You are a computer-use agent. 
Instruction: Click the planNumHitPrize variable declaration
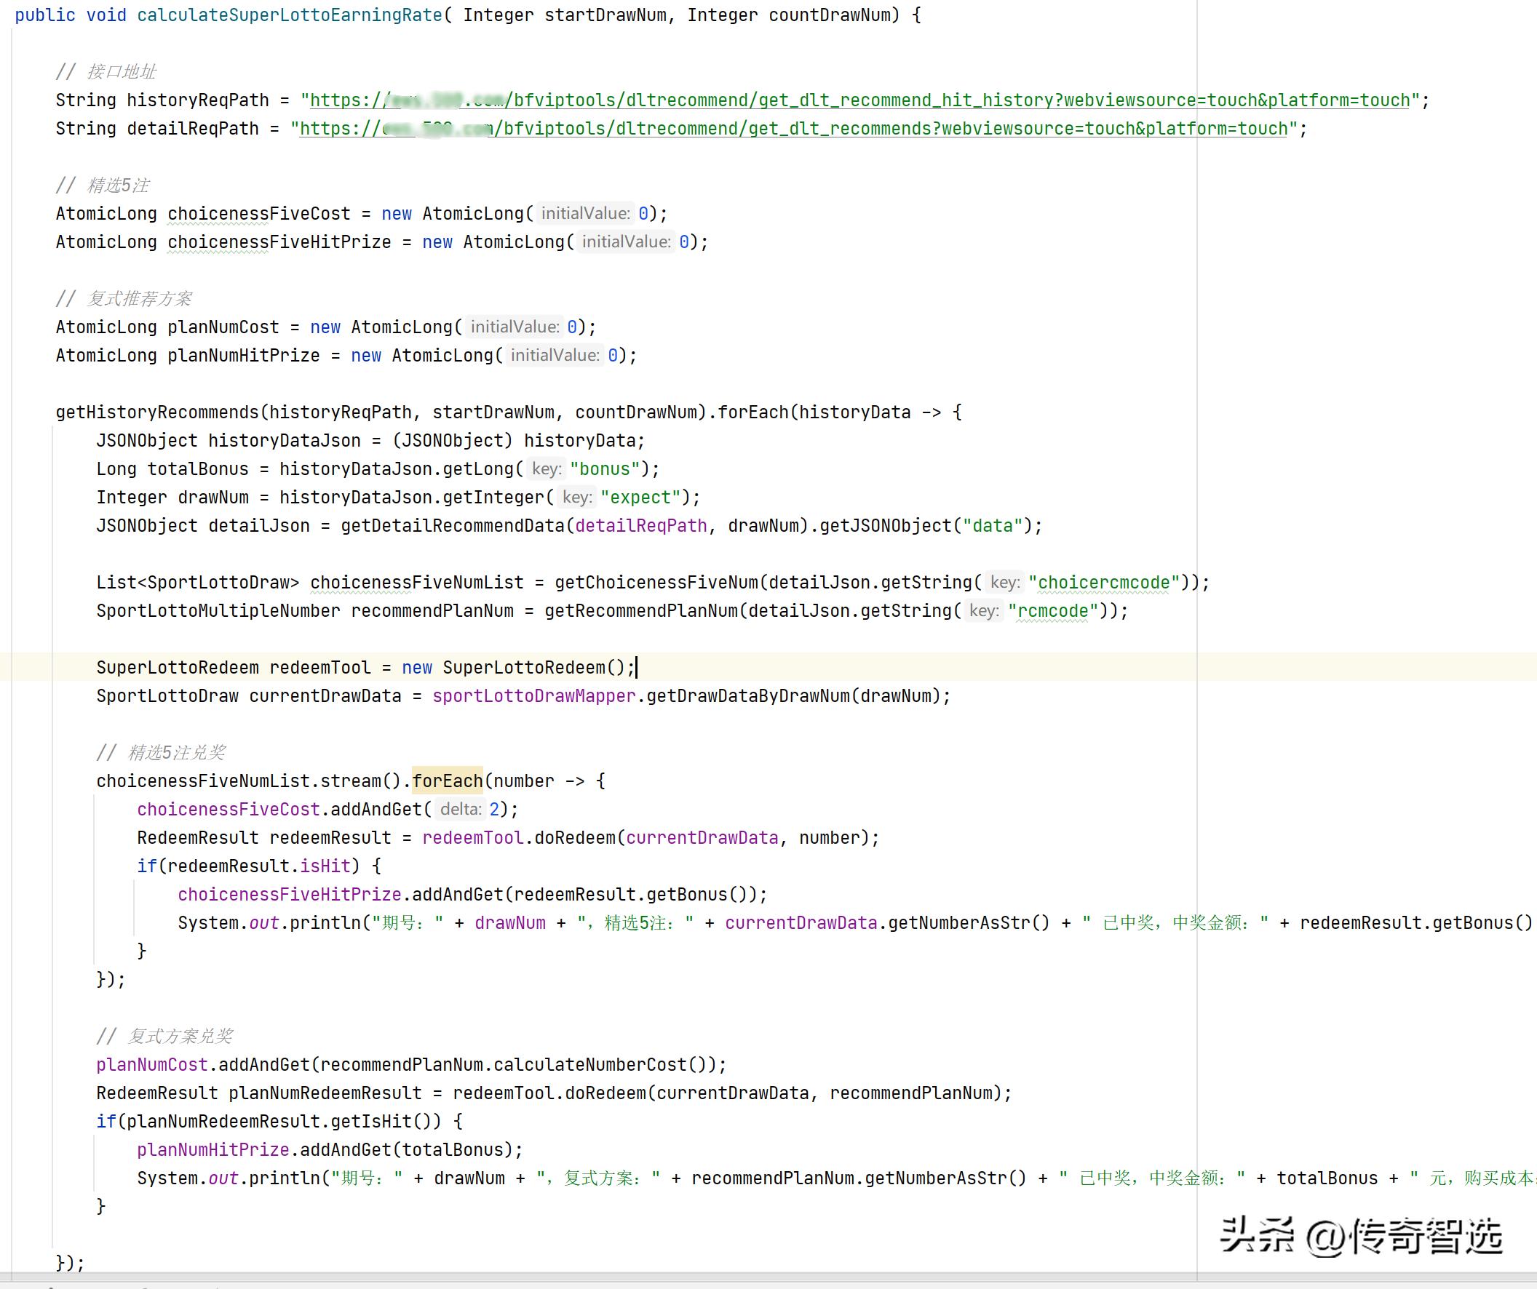point(243,356)
